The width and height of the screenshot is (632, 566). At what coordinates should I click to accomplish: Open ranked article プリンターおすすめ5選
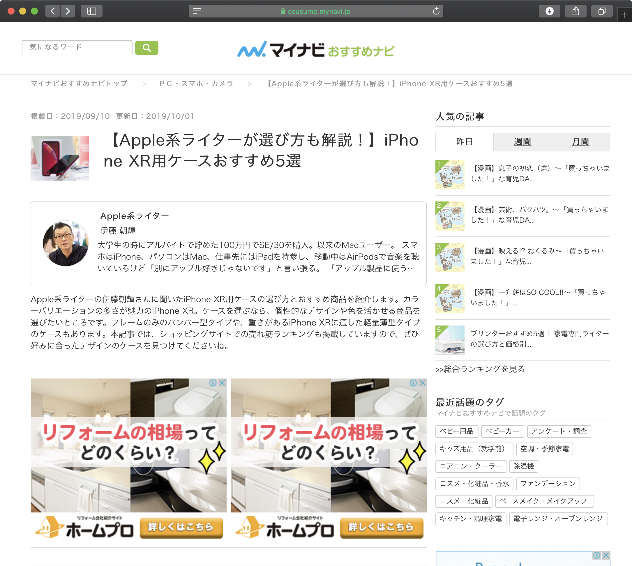click(540, 339)
